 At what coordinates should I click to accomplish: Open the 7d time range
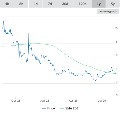[x=50, y=4]
